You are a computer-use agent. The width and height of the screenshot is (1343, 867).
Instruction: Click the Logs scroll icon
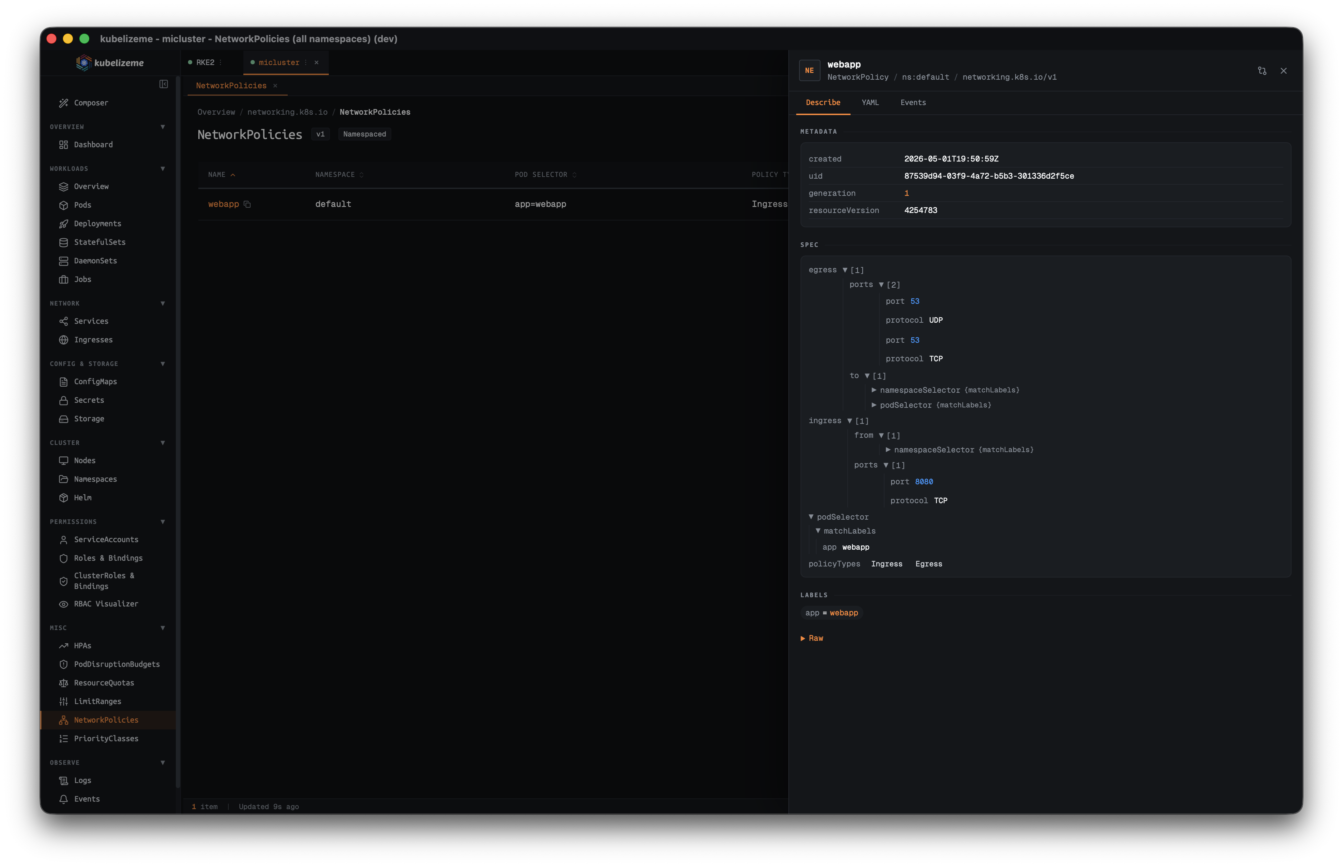click(x=64, y=780)
